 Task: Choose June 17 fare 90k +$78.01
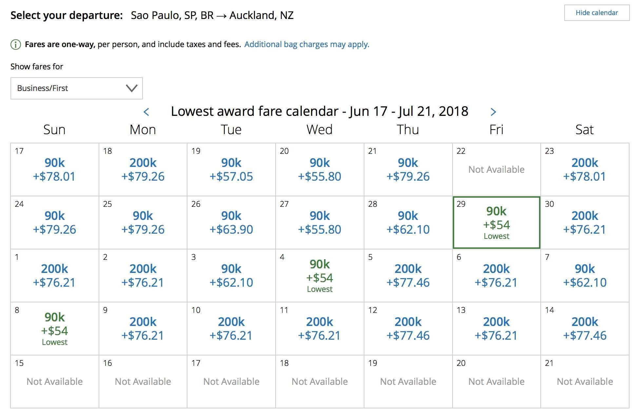(x=54, y=170)
